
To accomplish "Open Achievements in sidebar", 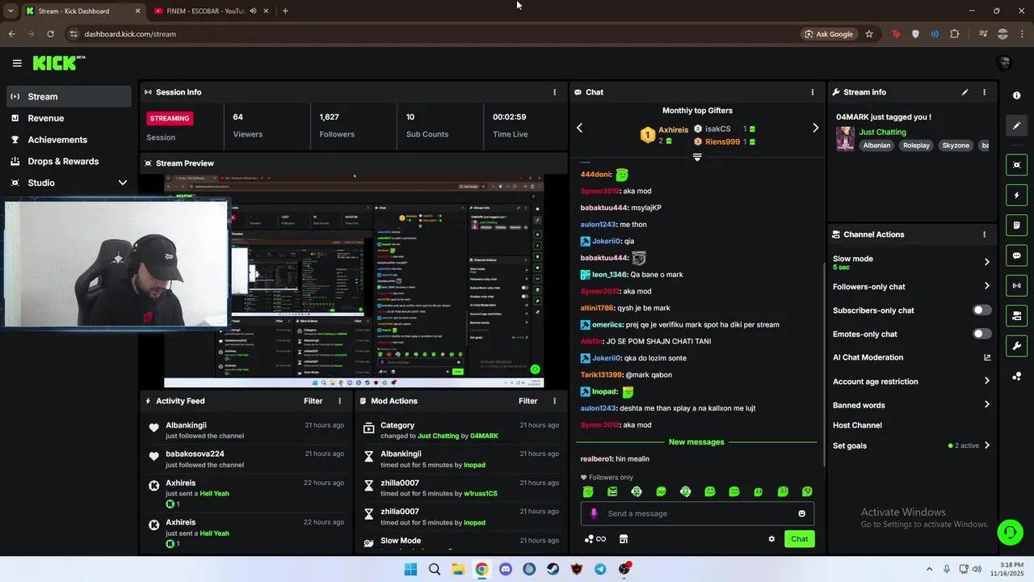I will pos(68,140).
